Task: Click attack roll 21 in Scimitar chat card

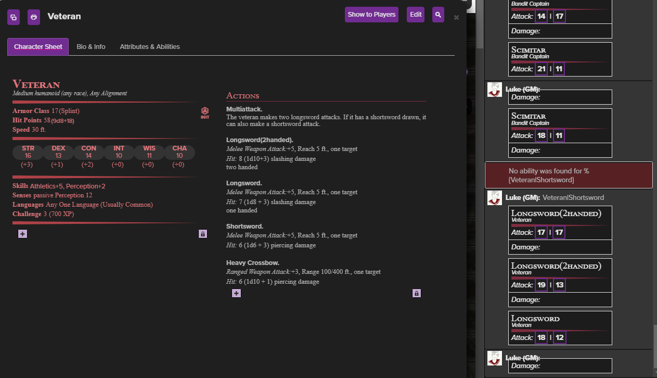Action: click(x=541, y=69)
